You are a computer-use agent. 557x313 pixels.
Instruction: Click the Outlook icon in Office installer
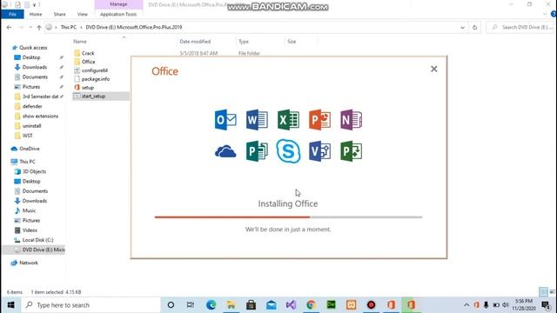[x=225, y=120]
